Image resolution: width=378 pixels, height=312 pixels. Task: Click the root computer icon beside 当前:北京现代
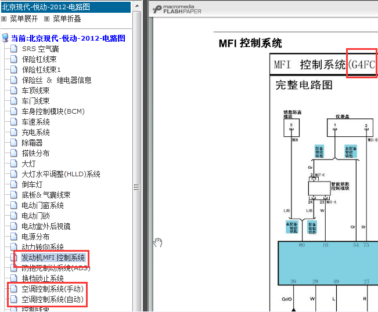[x=5, y=38]
